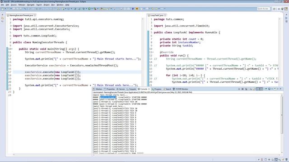Click the Pin Console icon
289x162 pixels.
click(x=266, y=89)
